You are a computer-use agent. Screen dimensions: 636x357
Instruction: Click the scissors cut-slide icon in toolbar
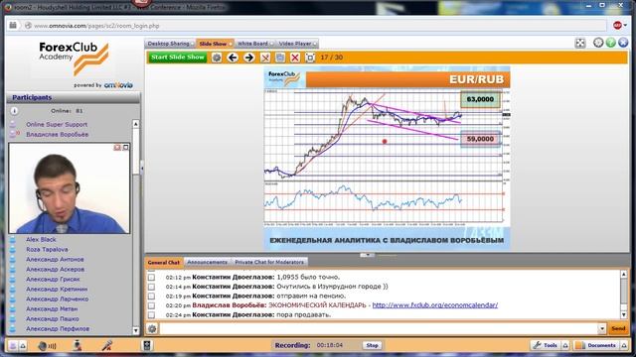[265, 58]
